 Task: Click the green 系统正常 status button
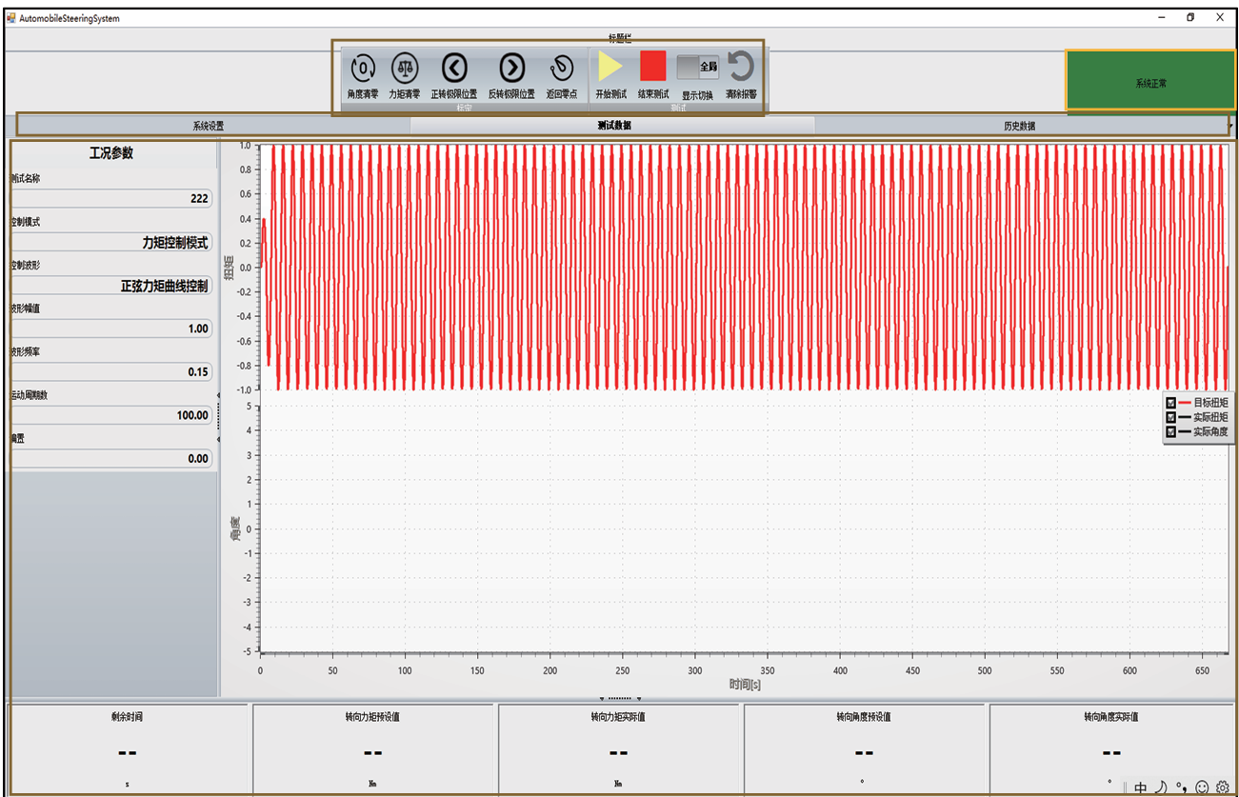coord(1150,83)
